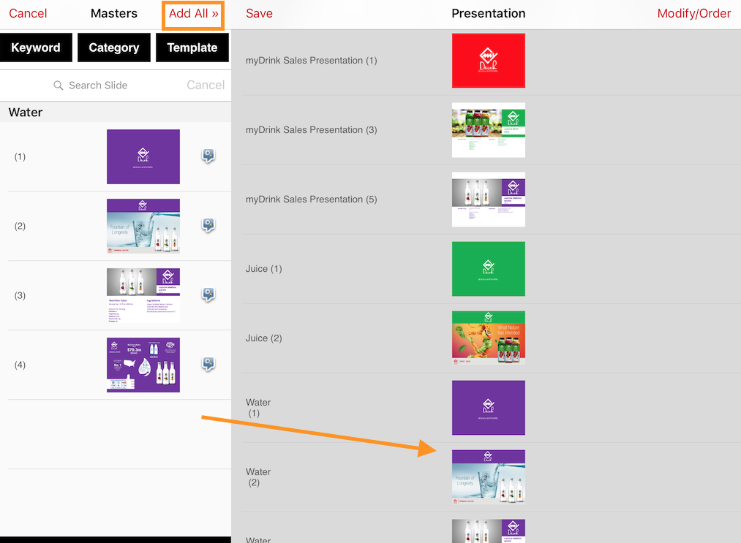
Task: Click the magnifier icon in the search bar
Action: click(x=59, y=86)
